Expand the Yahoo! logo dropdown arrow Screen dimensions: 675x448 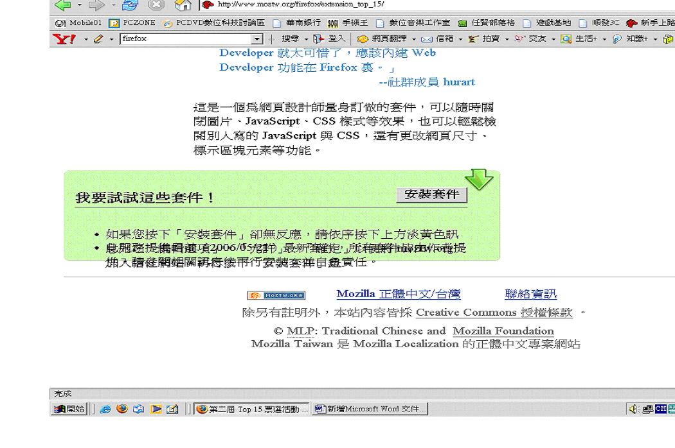click(x=86, y=39)
